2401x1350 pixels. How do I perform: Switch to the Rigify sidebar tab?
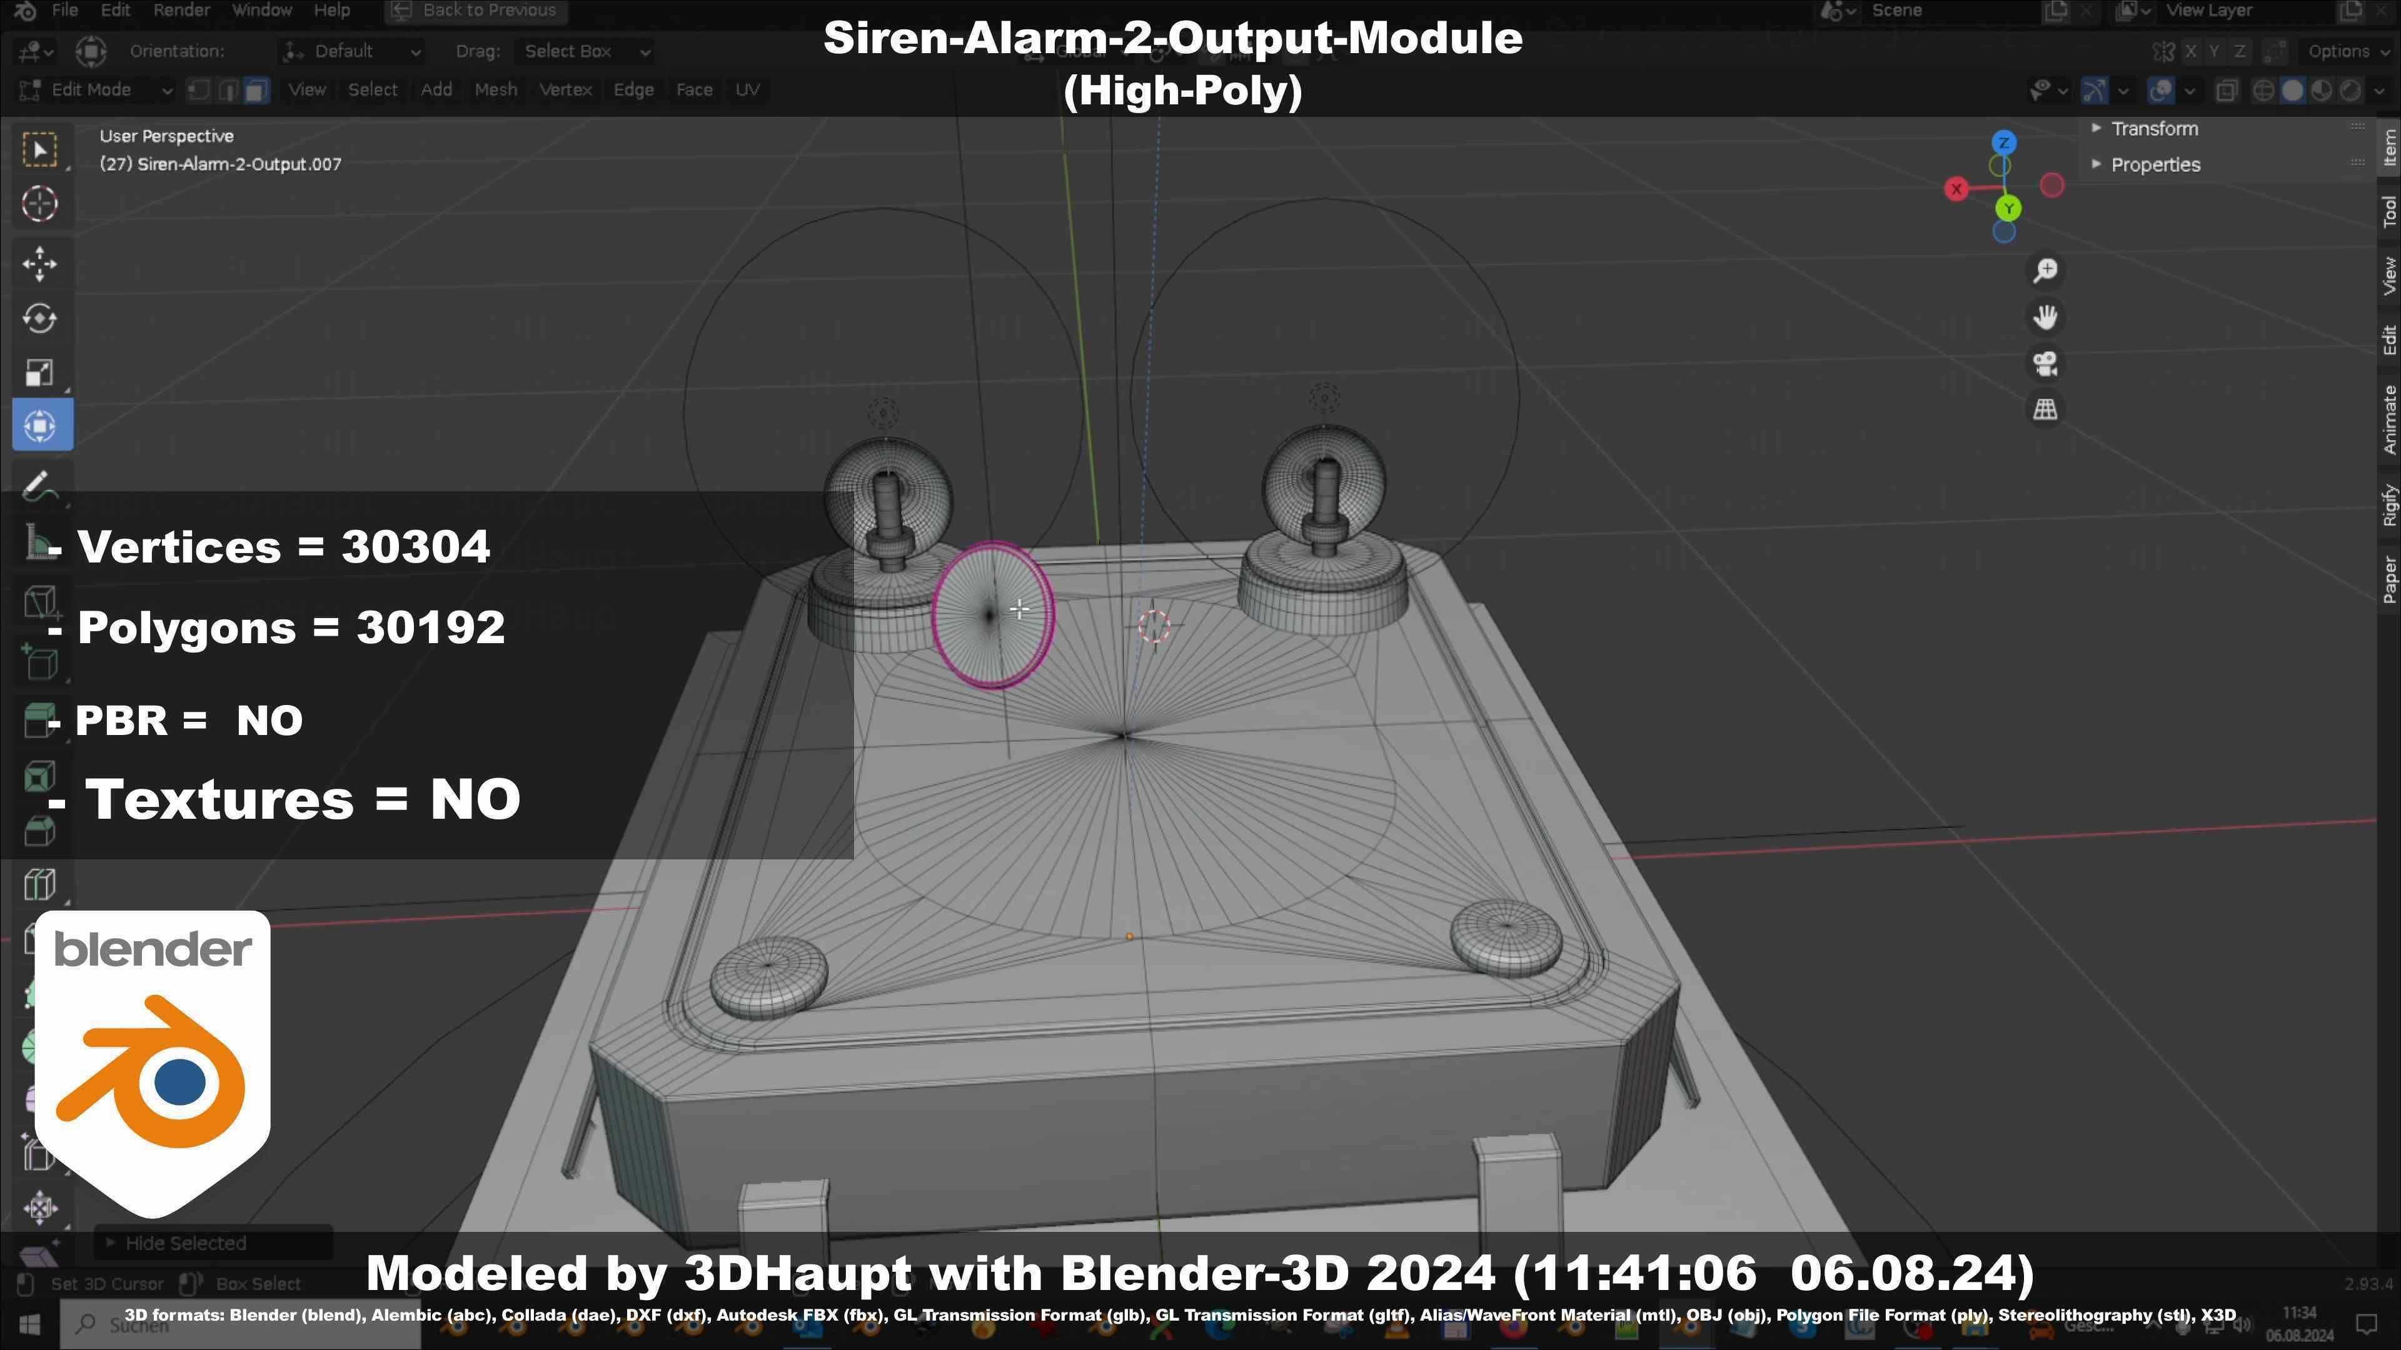(x=2389, y=506)
